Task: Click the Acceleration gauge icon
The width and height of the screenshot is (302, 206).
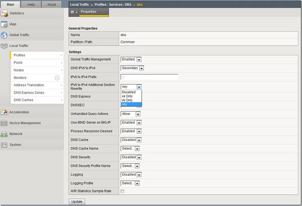Action: [x=5, y=112]
